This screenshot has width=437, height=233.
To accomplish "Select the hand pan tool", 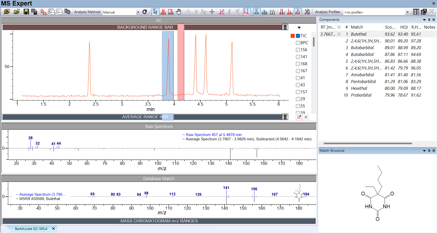I will [178, 12].
